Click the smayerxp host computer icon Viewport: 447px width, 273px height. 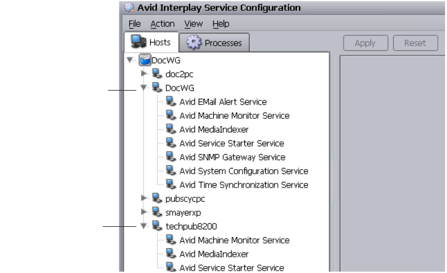[x=157, y=212]
